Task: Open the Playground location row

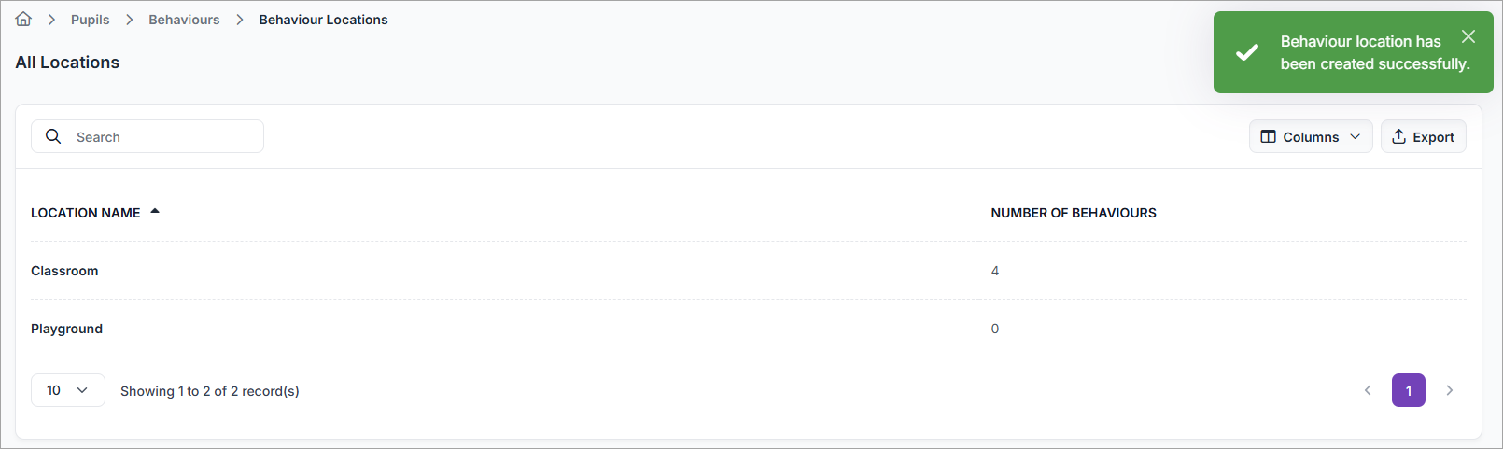Action: tap(66, 329)
